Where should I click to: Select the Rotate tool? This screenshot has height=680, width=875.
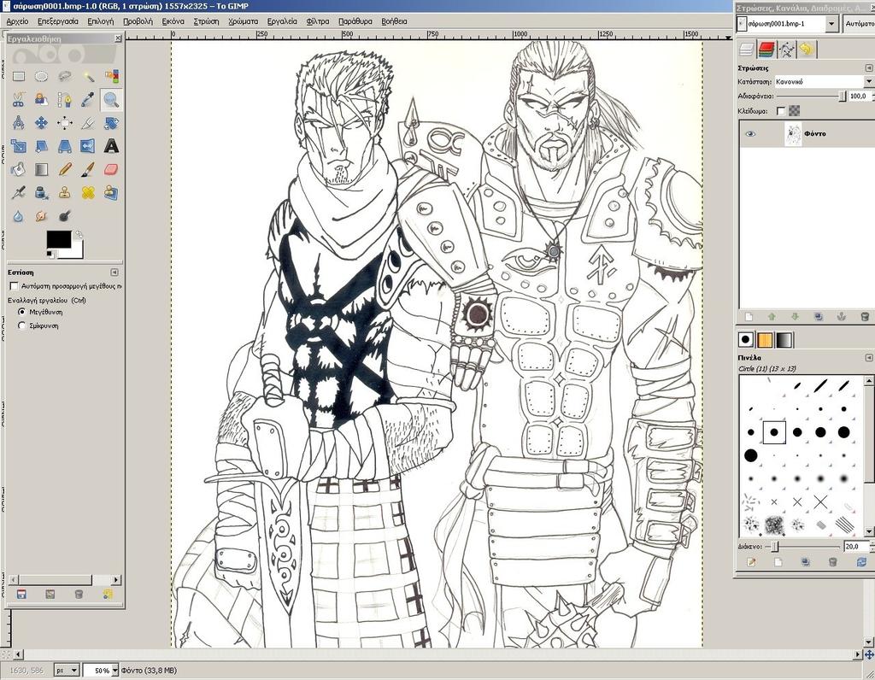coord(112,123)
